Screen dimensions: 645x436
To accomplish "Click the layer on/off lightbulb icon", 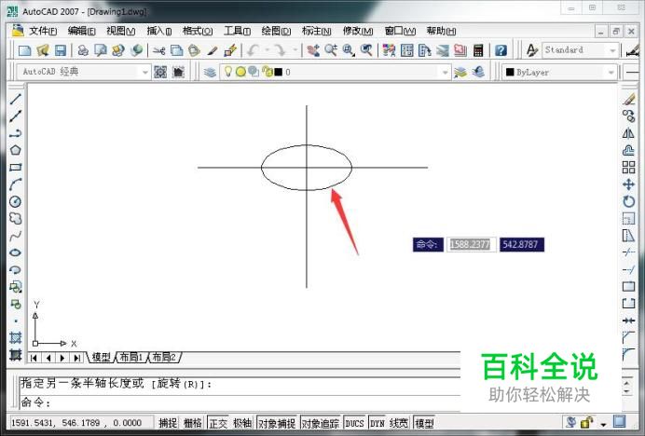I will (227, 72).
